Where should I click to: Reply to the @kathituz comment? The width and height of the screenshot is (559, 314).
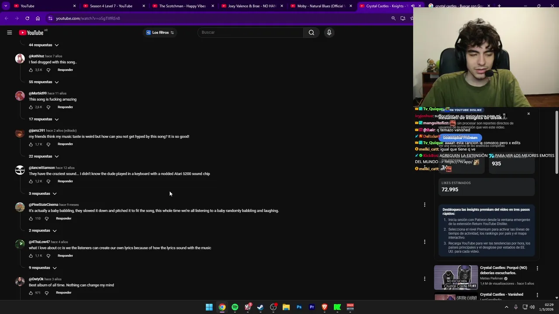click(65, 70)
